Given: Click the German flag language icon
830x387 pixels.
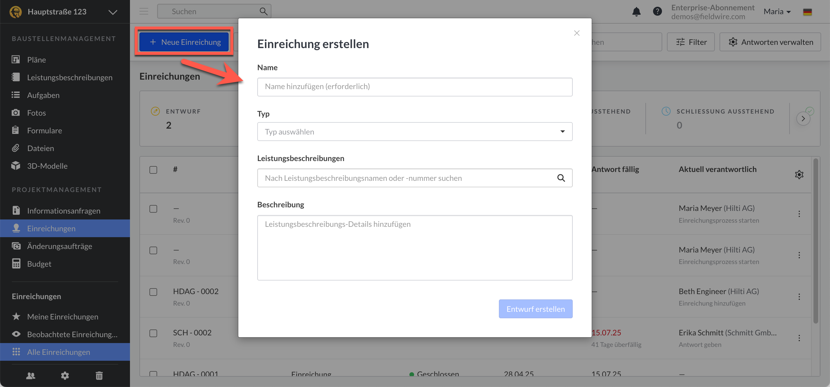Looking at the screenshot, I should pyautogui.click(x=807, y=12).
